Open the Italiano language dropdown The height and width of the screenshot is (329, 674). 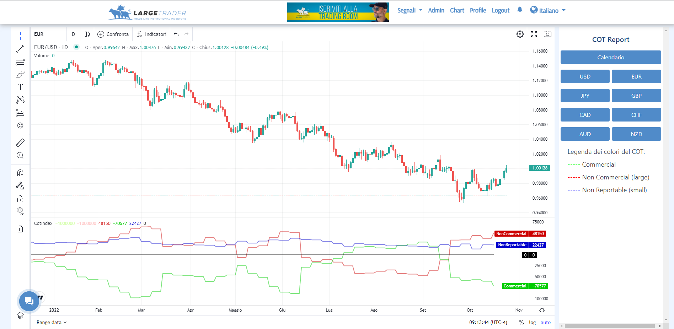click(548, 10)
